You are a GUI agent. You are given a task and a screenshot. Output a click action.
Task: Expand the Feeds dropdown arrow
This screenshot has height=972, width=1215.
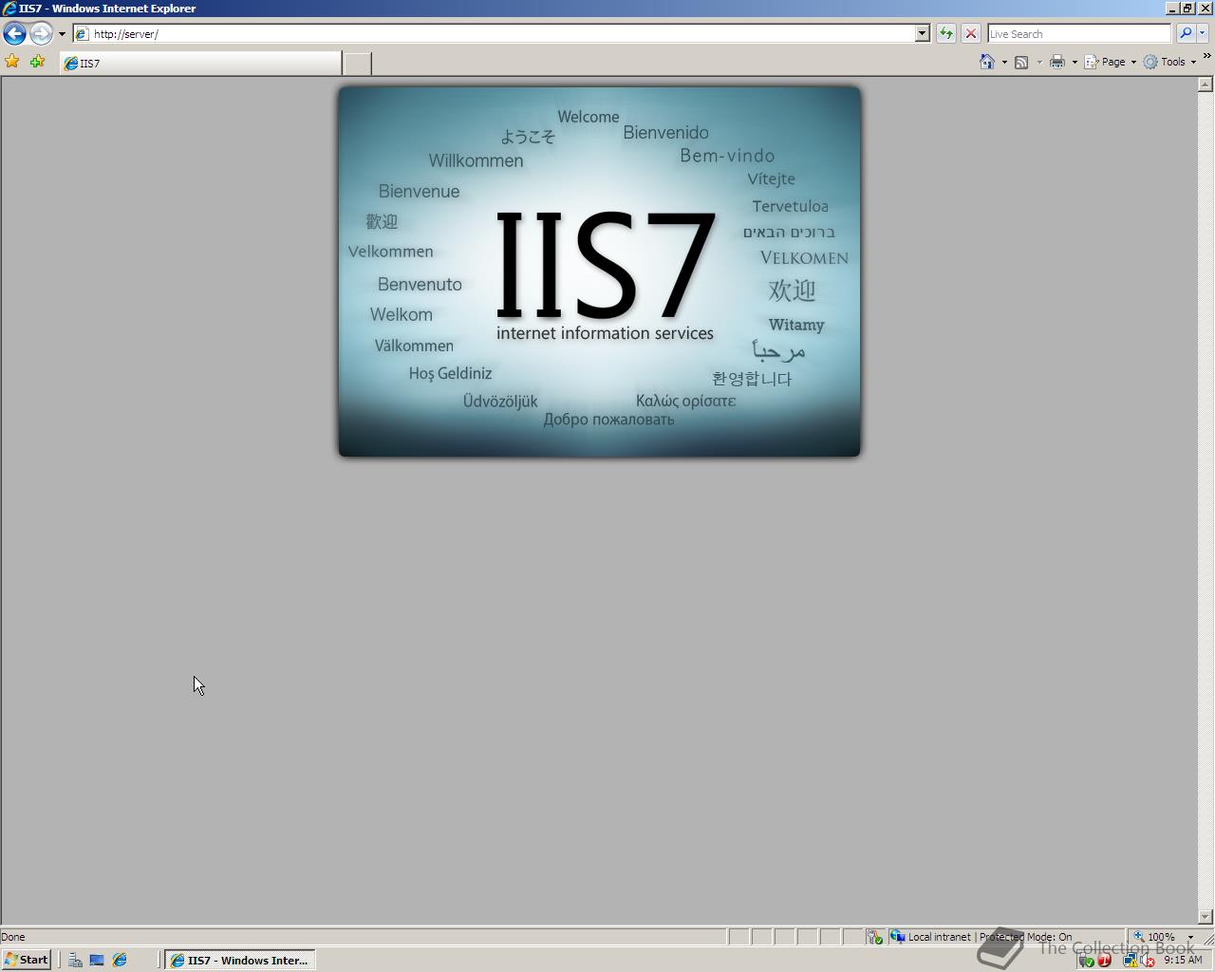[x=1039, y=62]
